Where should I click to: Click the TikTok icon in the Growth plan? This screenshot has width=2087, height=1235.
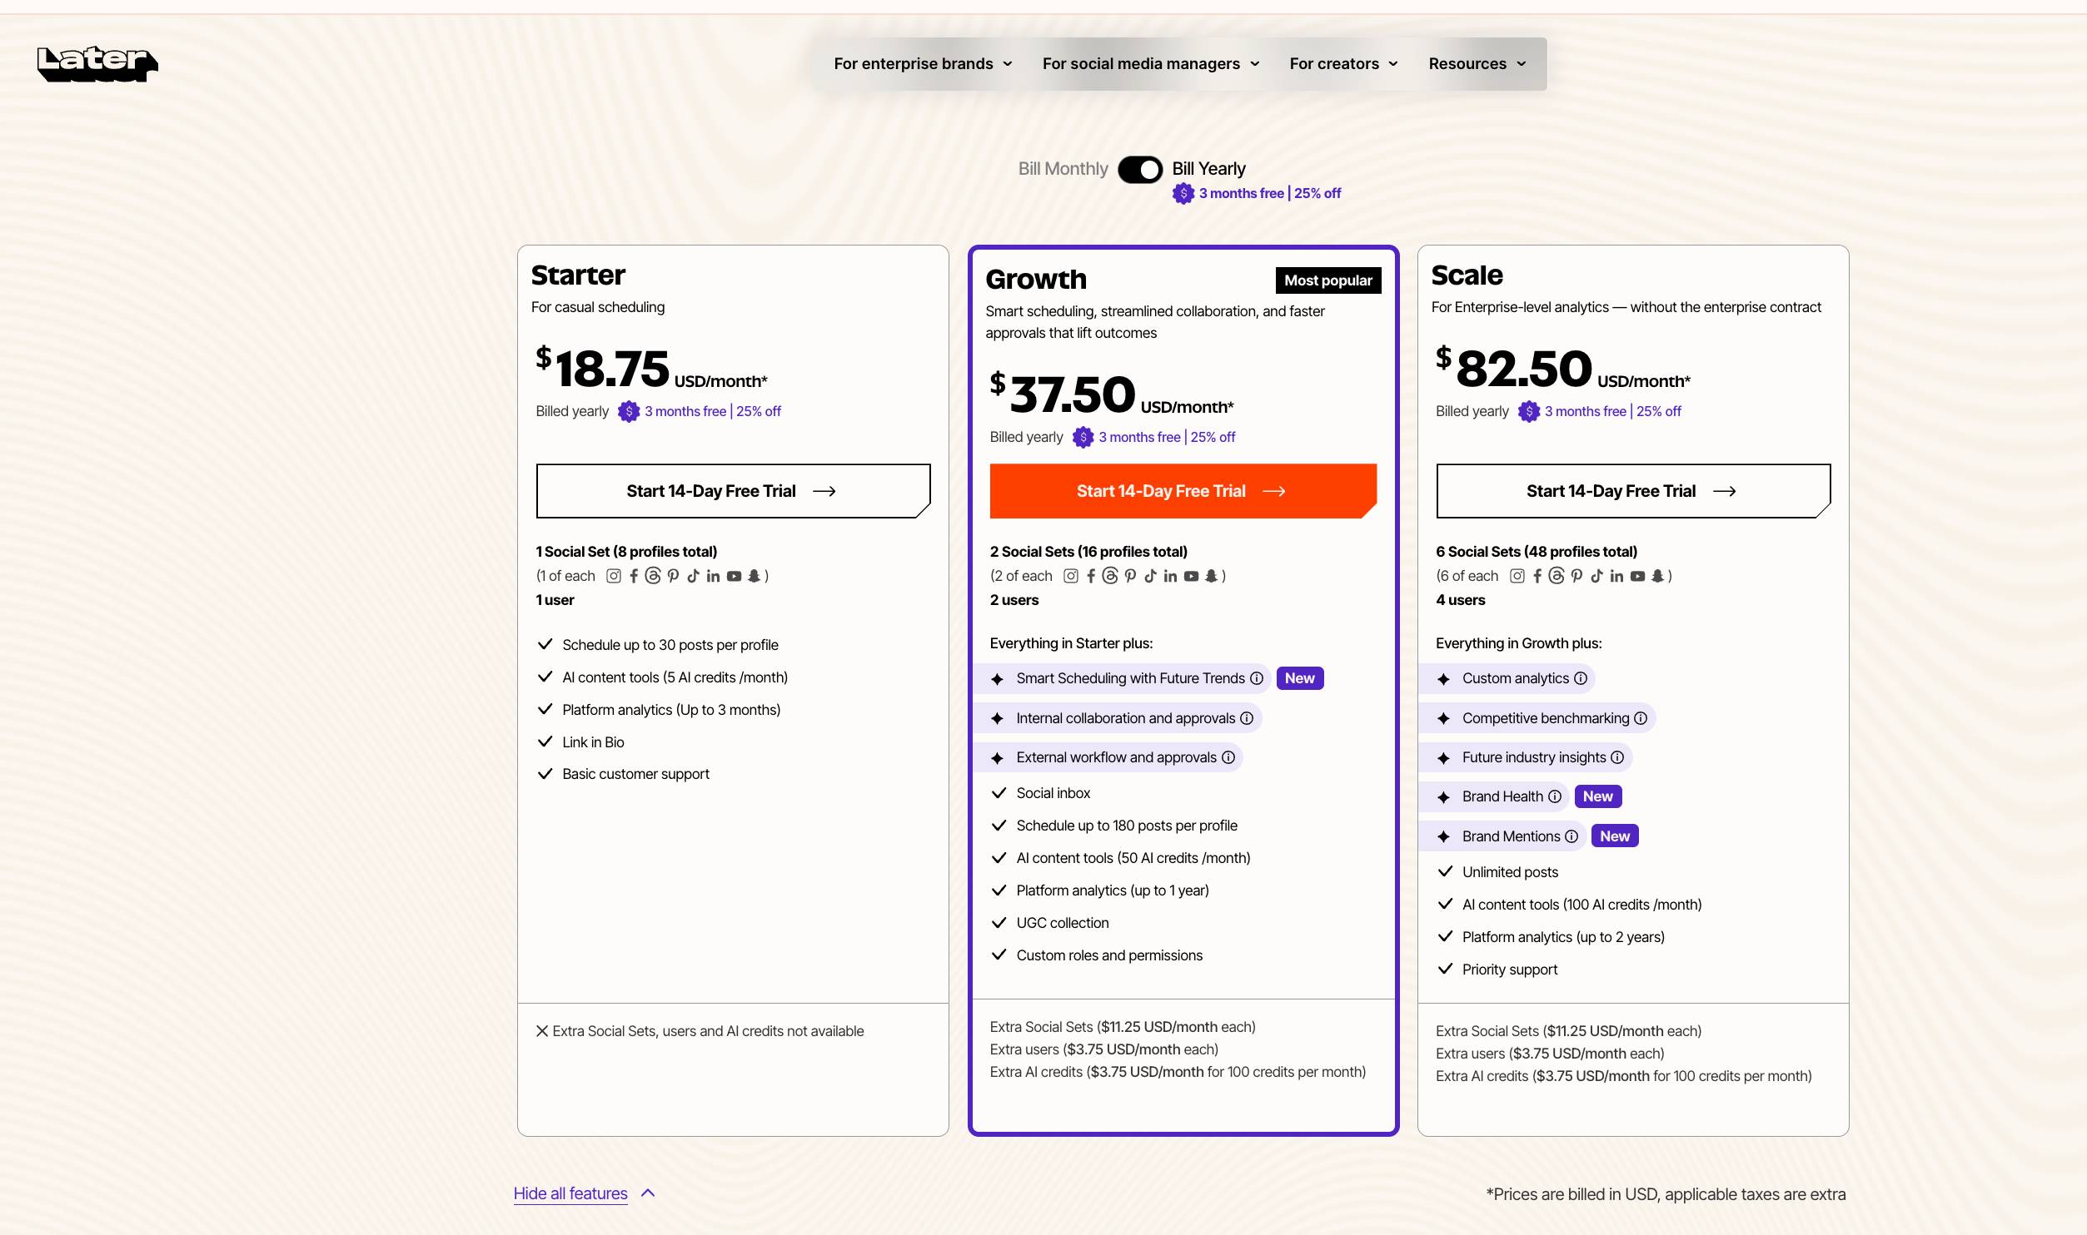[x=1150, y=576]
